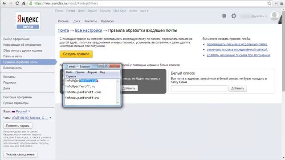
Task: Expand the GMT+04:00 Москва timezone dropdown
Action: pos(32,118)
